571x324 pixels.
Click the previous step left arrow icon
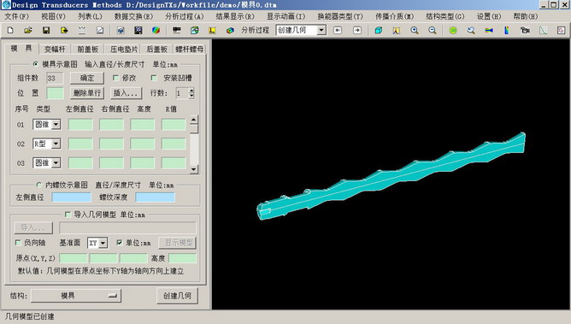coord(338,30)
